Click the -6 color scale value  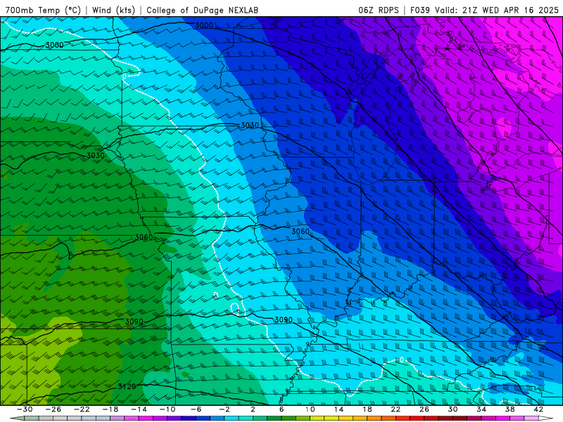point(196,409)
